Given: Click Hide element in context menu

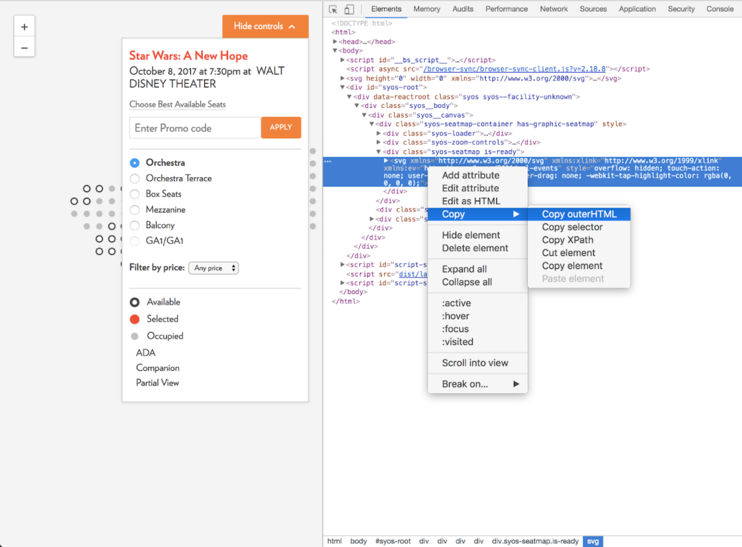Looking at the screenshot, I should tap(478, 235).
